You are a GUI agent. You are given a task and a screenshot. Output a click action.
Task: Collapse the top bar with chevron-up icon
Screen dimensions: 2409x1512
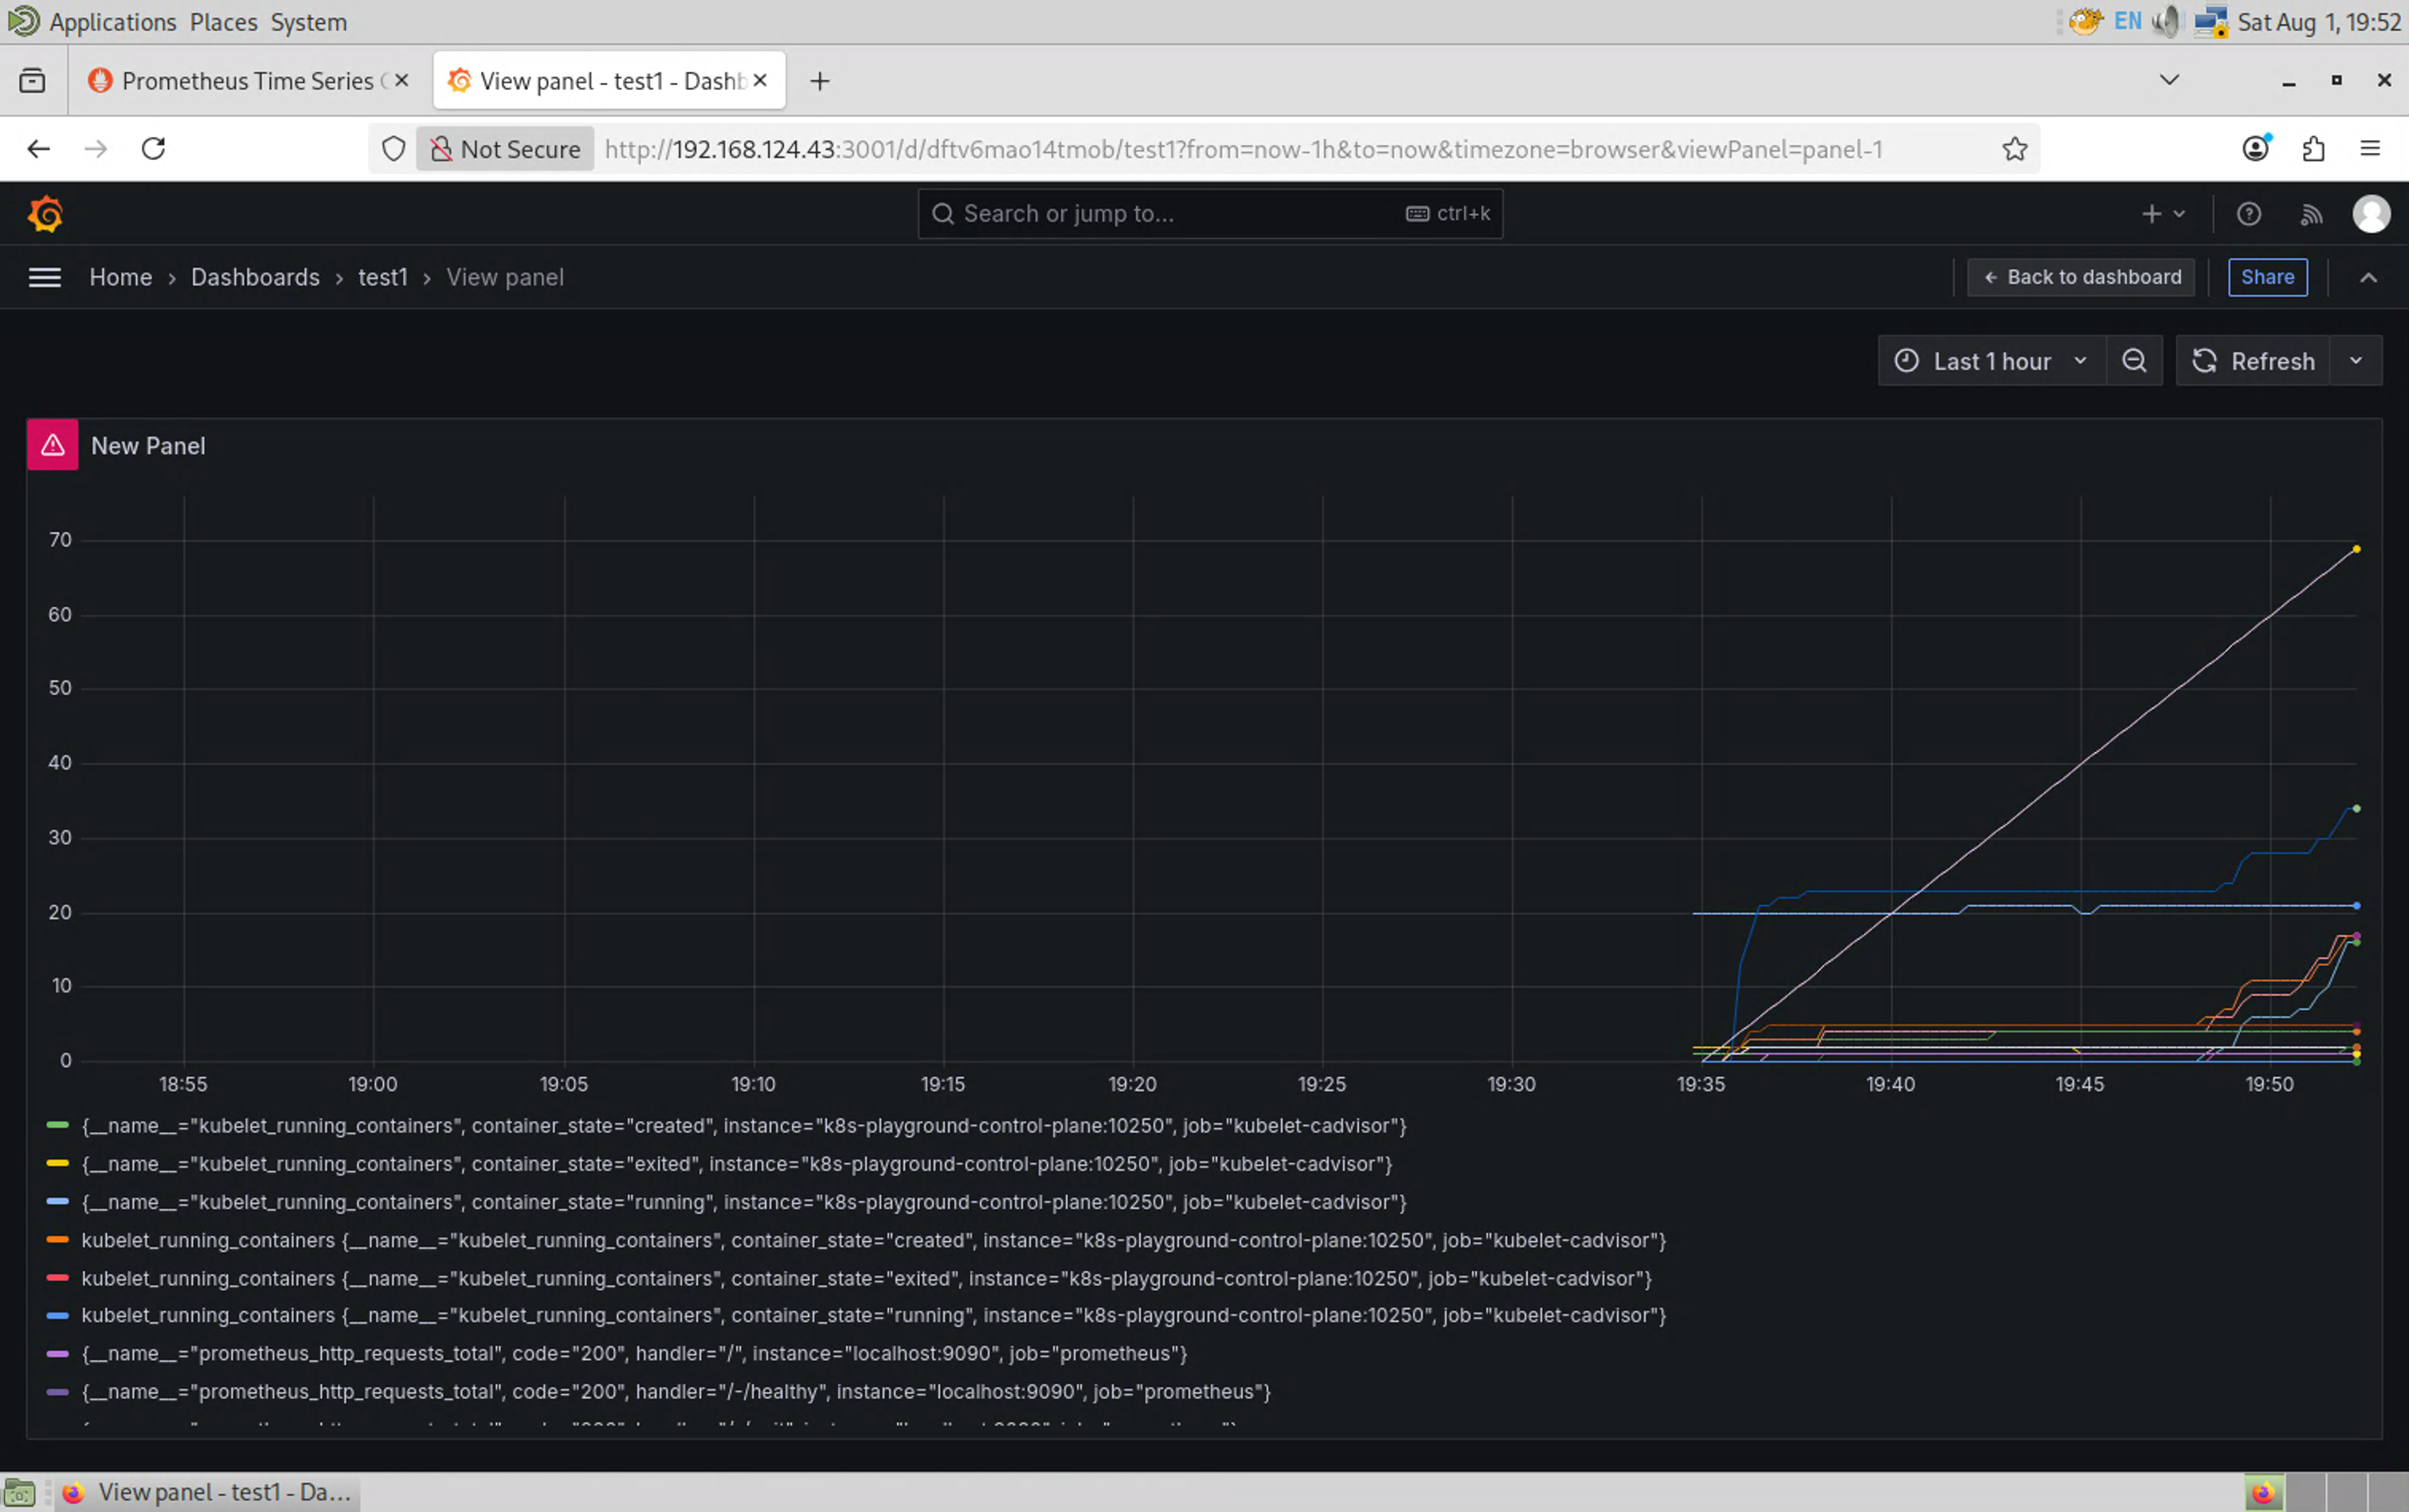click(x=2368, y=277)
